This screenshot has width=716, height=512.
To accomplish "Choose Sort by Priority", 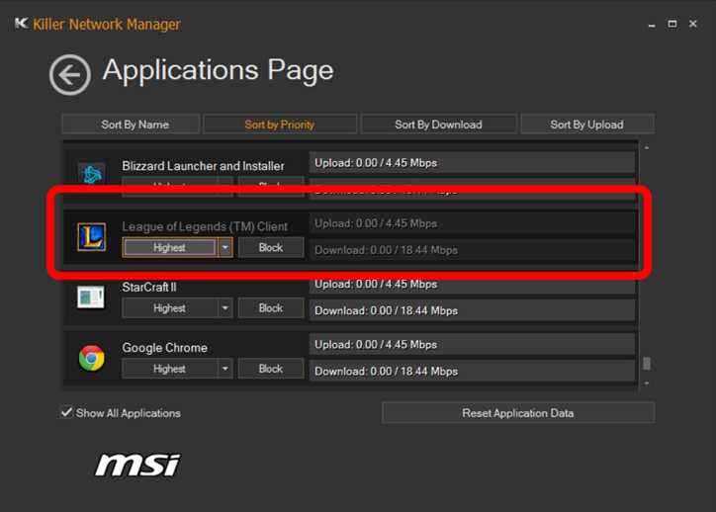I will tap(280, 125).
